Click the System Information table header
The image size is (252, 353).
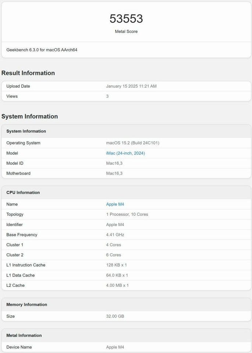coord(26,131)
